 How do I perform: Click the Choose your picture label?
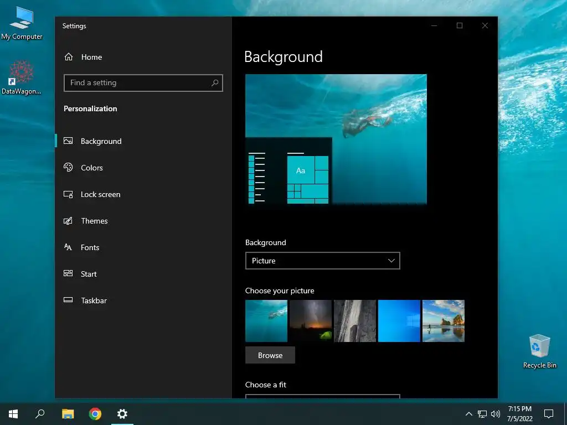[x=280, y=291]
